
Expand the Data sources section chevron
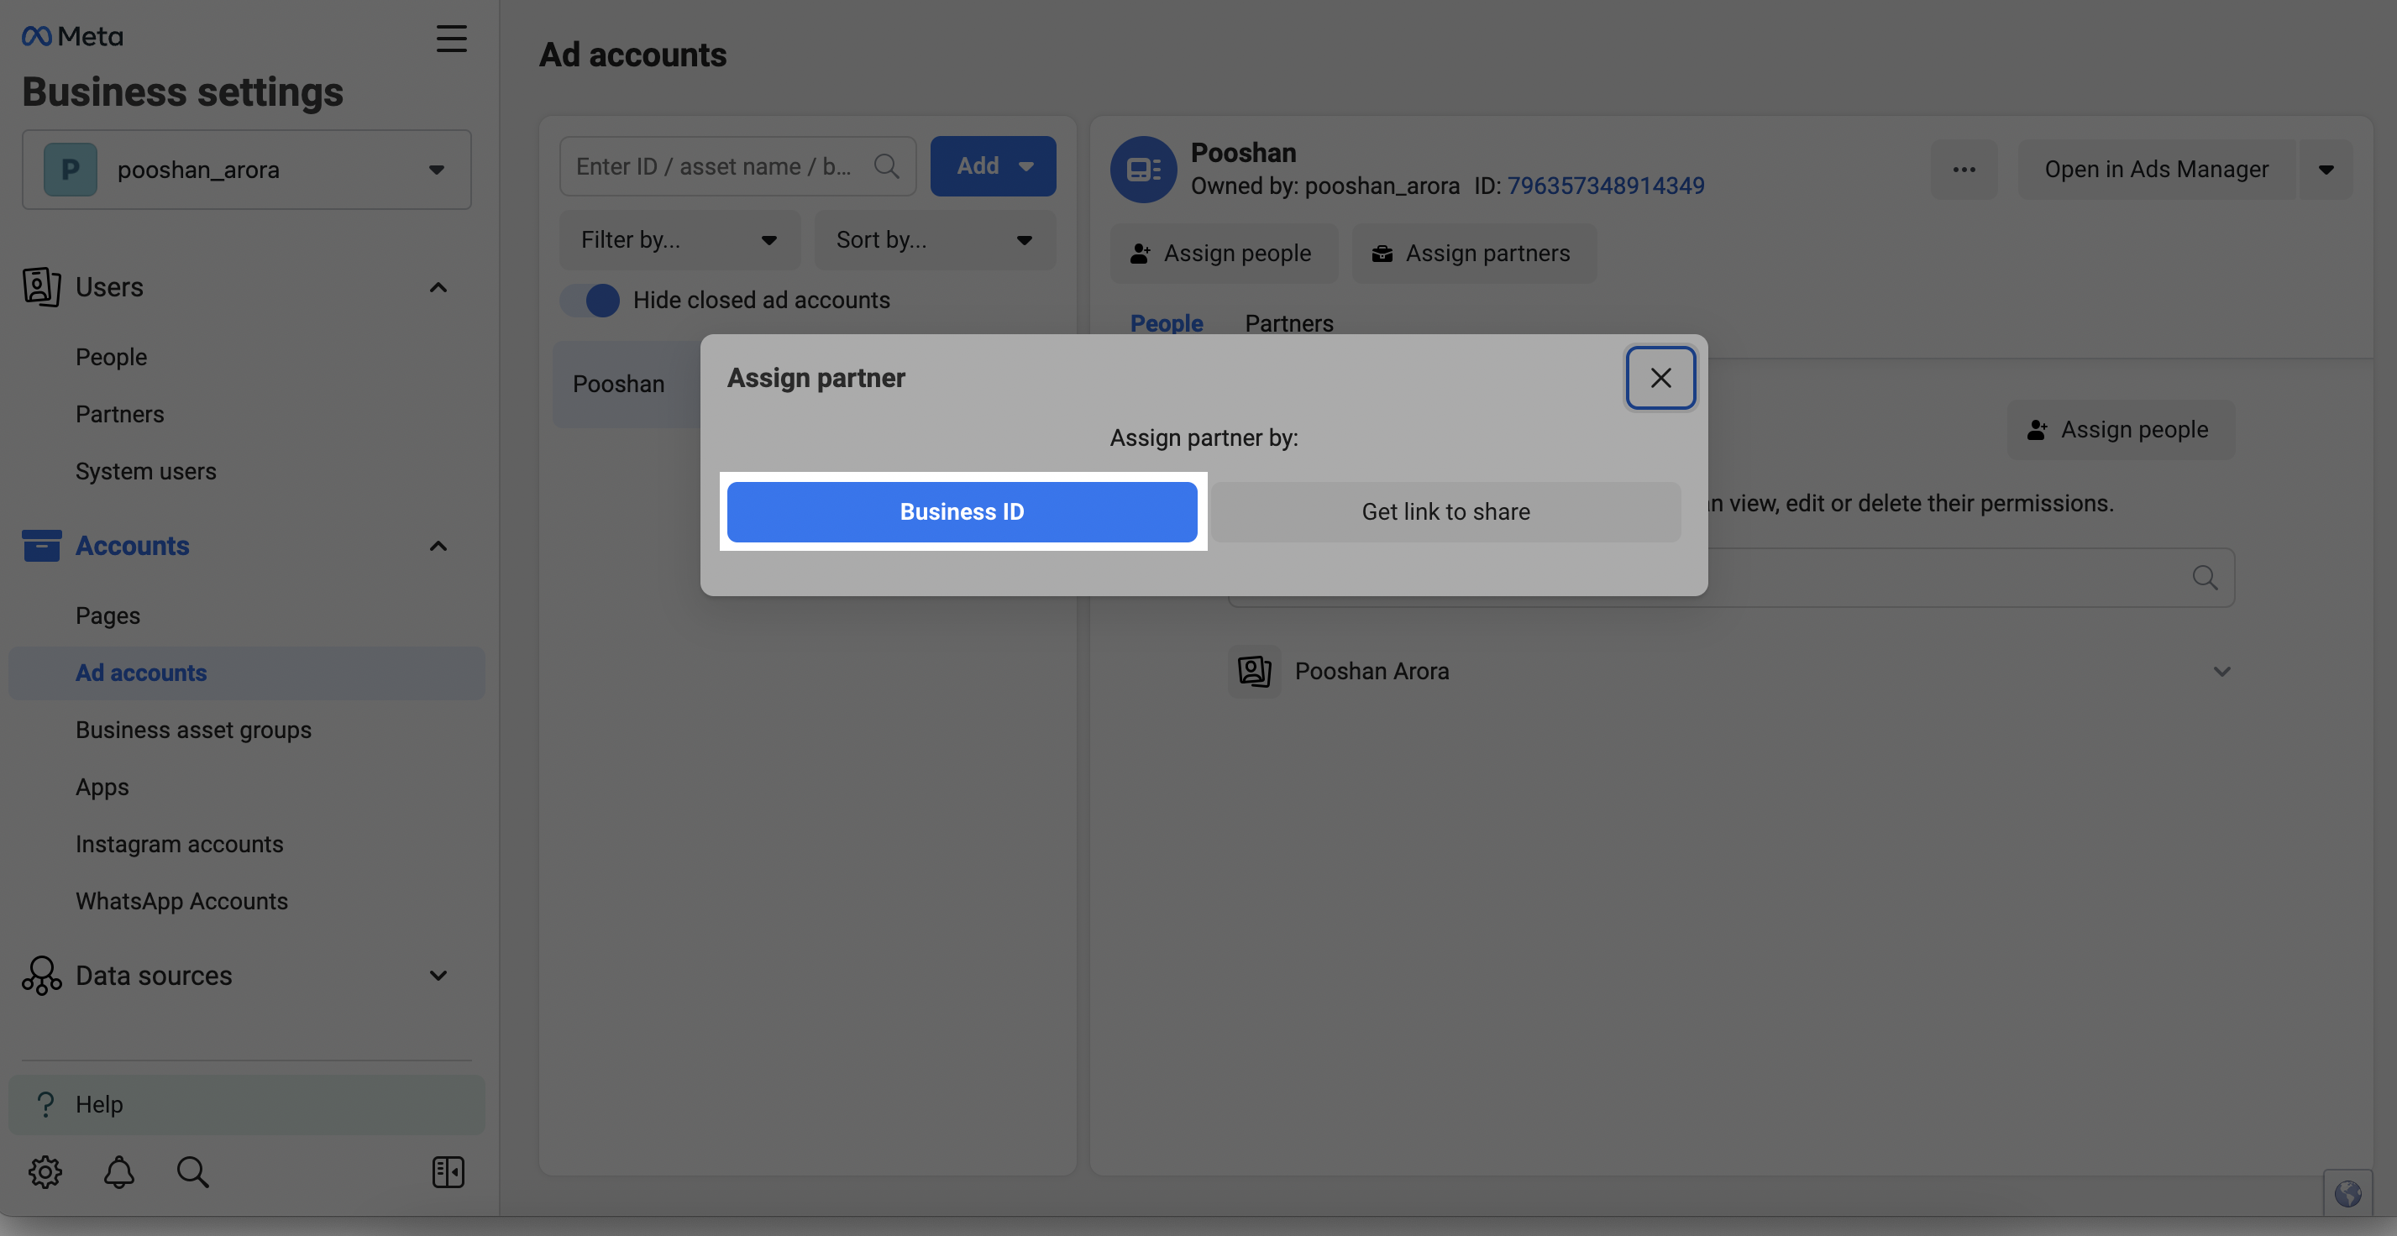point(438,976)
